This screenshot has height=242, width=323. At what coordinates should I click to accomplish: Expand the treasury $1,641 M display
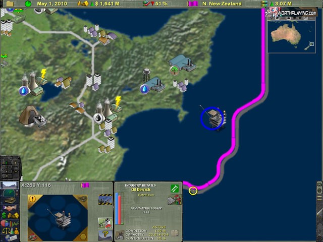click(106, 4)
